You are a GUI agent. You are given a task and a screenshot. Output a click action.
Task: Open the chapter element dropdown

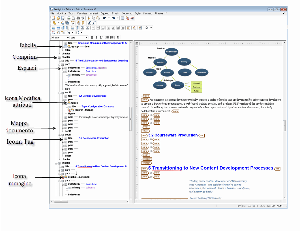click(68, 38)
